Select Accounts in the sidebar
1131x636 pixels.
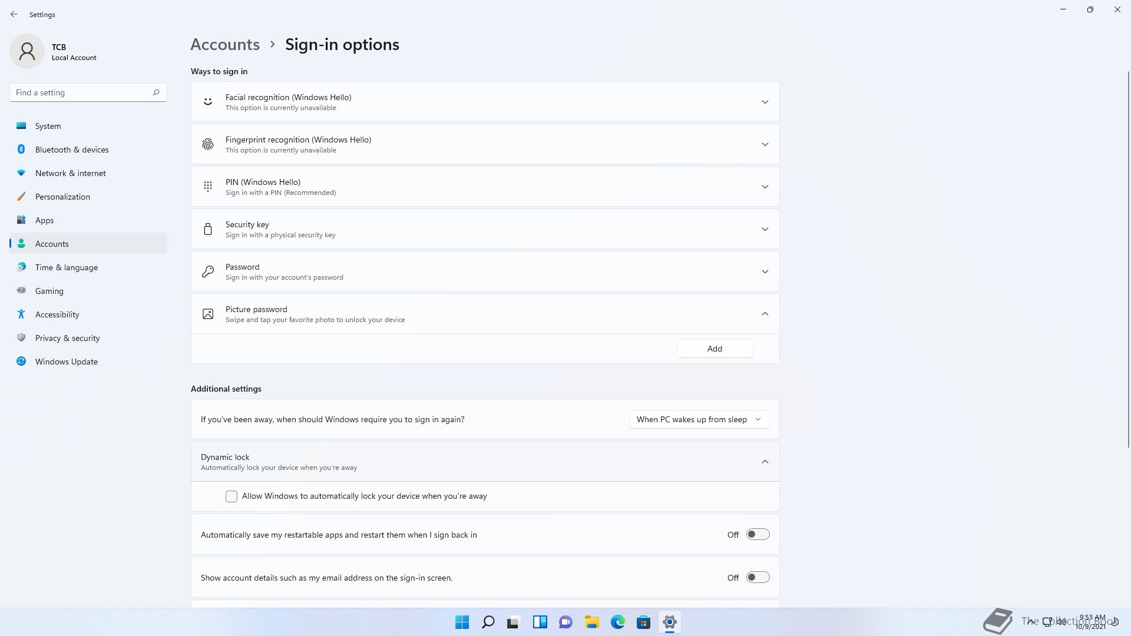click(88, 244)
